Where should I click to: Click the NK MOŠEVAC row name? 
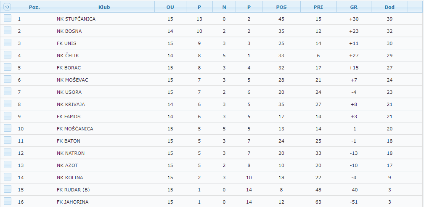click(x=72, y=80)
